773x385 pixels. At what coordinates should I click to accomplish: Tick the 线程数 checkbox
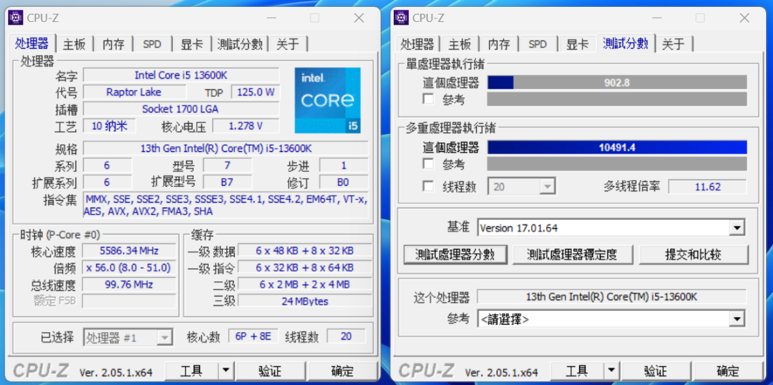(x=428, y=186)
